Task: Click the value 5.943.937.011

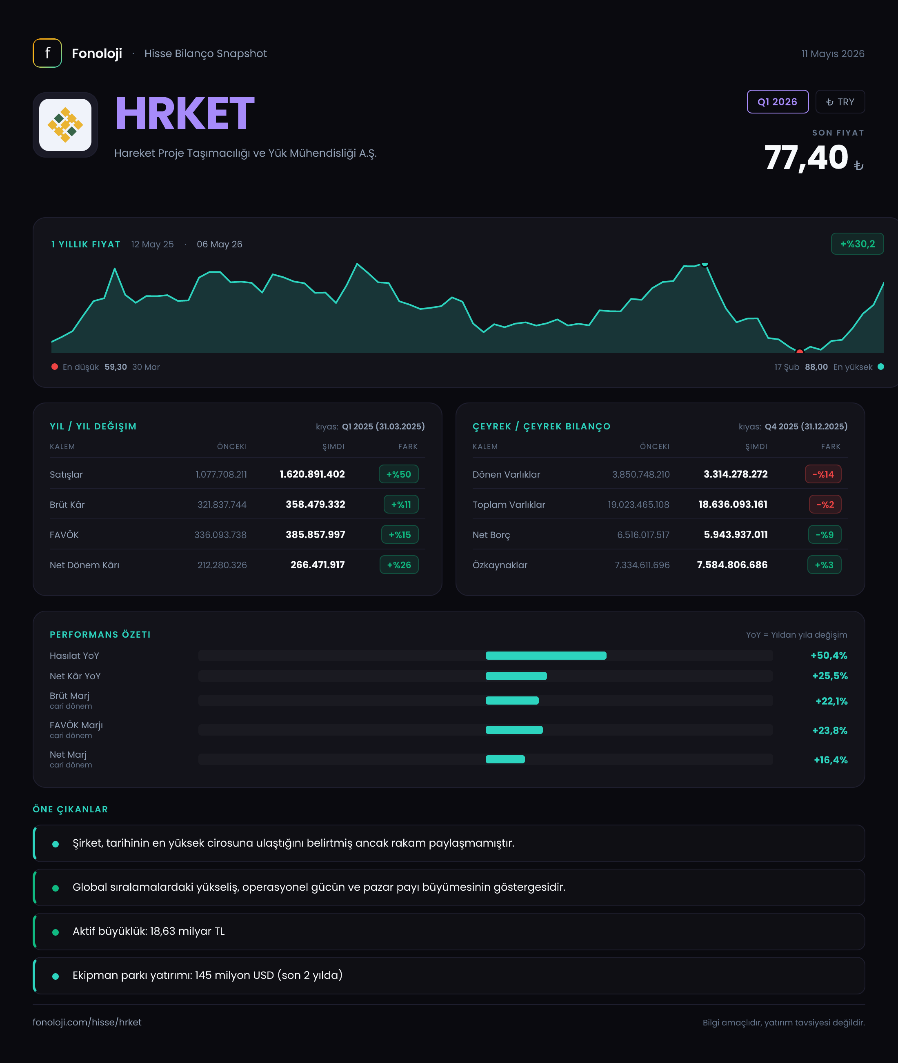Action: tap(736, 534)
